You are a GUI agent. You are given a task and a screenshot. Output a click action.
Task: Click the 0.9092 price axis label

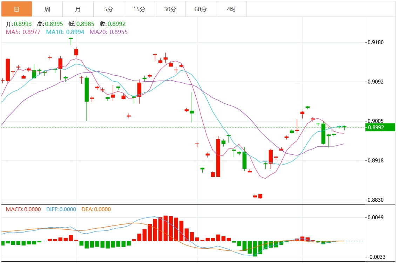click(x=376, y=82)
